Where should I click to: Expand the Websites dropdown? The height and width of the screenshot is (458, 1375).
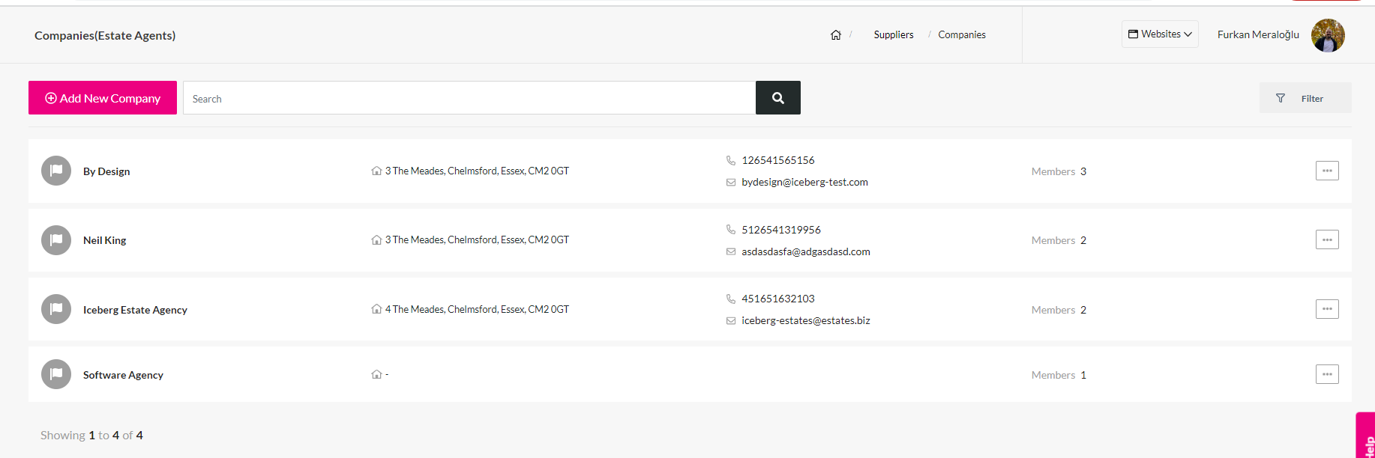coord(1160,34)
